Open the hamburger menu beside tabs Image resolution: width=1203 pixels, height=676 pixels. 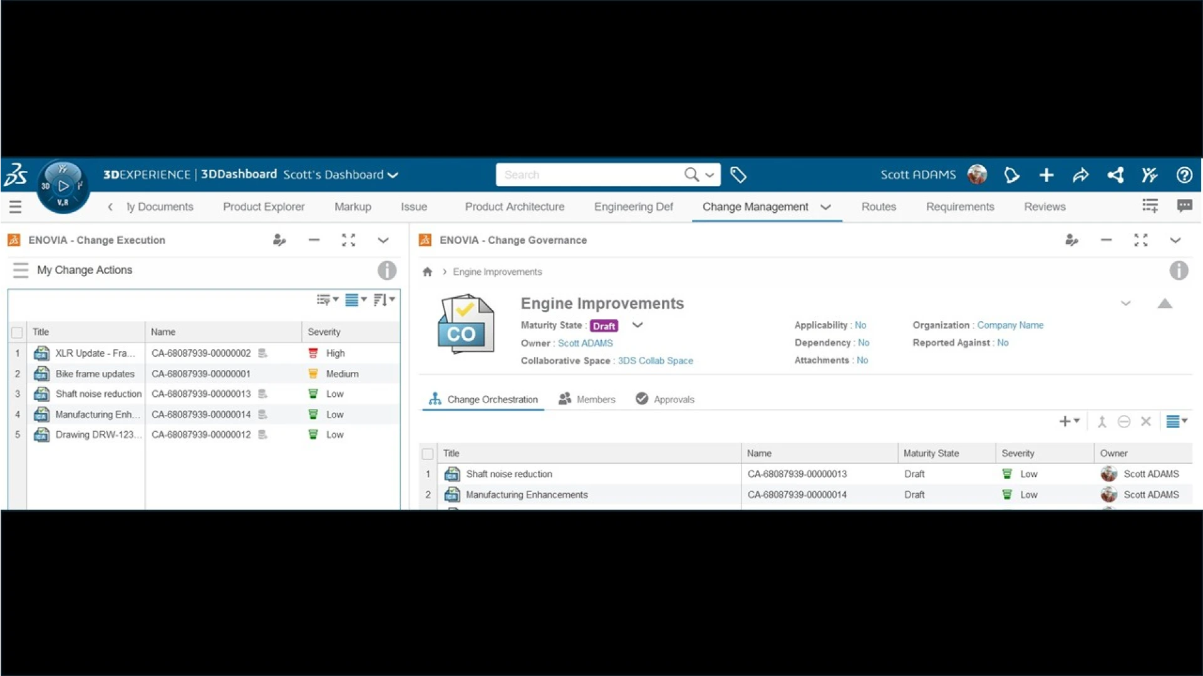(x=16, y=207)
